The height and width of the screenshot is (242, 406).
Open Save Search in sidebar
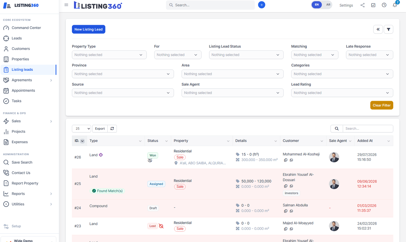(x=28, y=162)
